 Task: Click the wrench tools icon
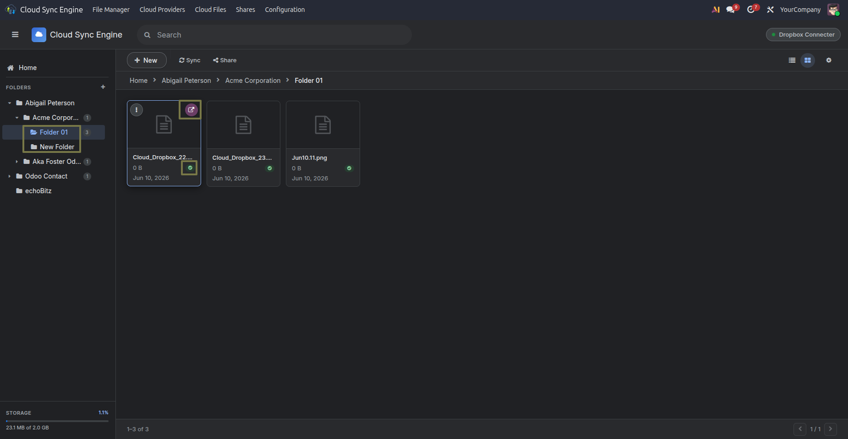[771, 10]
